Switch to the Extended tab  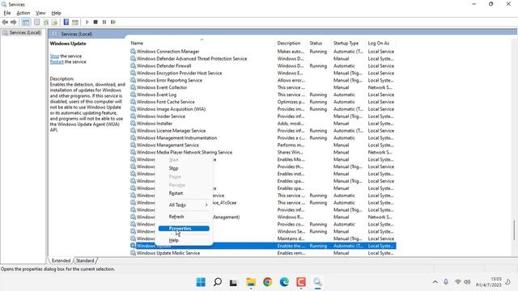[x=61, y=260]
